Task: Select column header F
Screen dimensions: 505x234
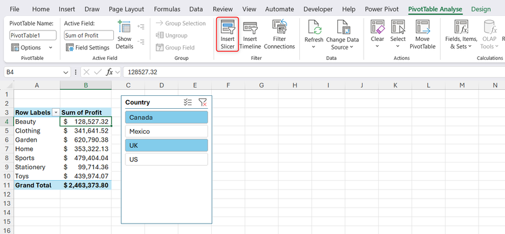Action: pos(228,85)
